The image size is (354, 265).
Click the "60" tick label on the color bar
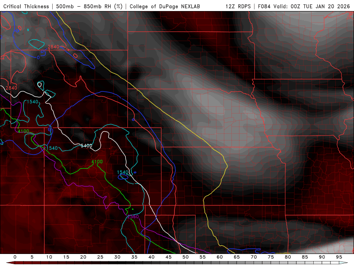click(x=219, y=257)
